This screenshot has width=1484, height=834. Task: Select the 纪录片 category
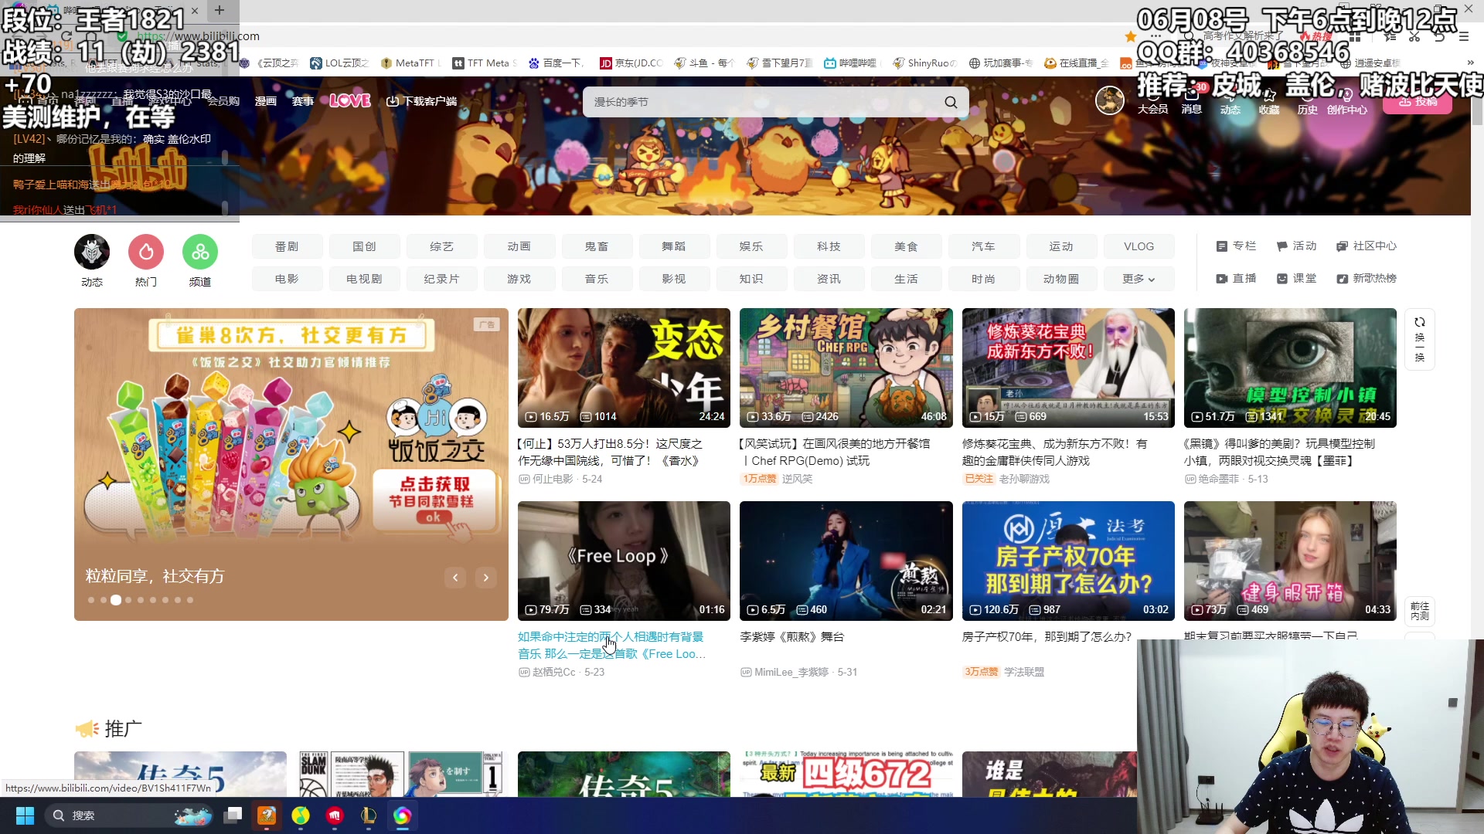(x=442, y=279)
